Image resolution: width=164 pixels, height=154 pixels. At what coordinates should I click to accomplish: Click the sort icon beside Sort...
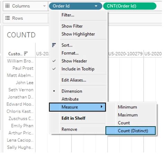coord(54,45)
